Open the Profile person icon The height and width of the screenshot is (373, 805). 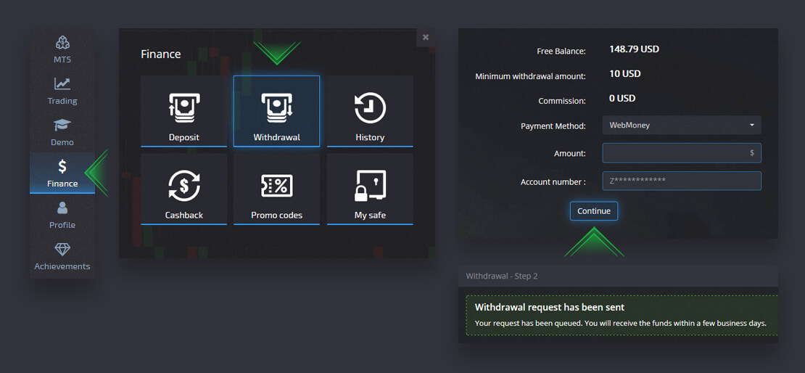pos(62,208)
